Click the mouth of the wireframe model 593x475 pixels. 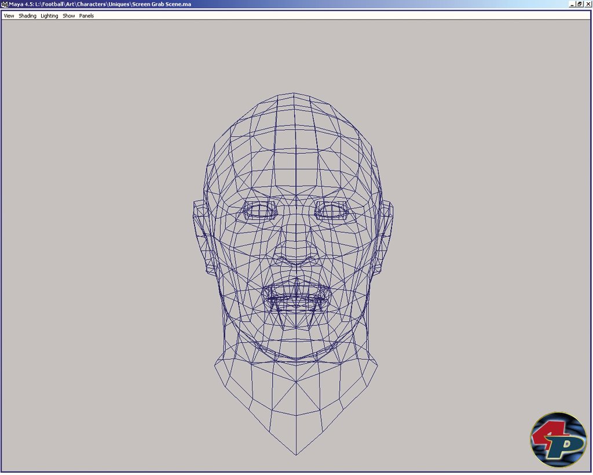(296, 296)
